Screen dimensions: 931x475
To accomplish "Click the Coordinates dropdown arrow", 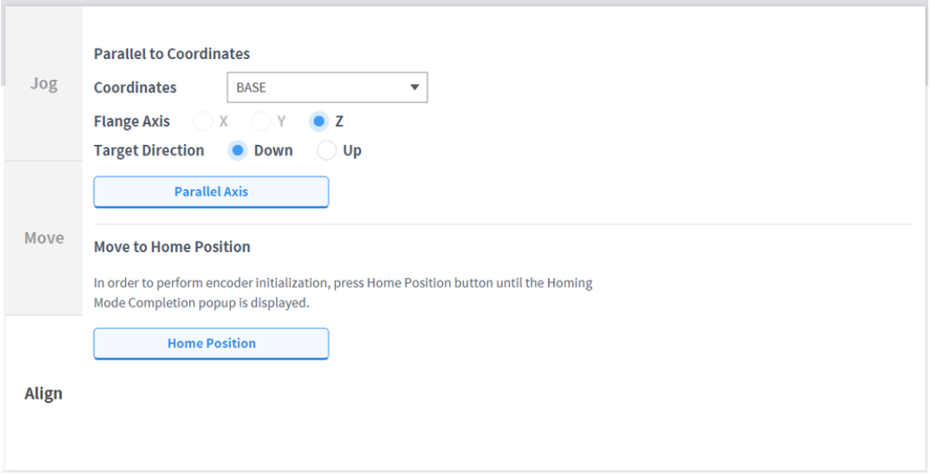I will (x=414, y=88).
